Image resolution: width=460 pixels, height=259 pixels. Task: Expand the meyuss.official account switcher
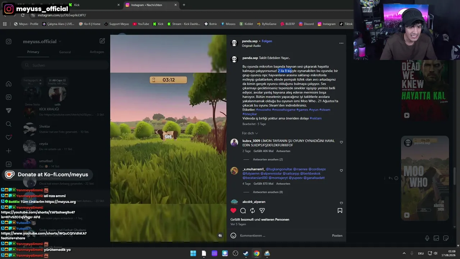(x=42, y=41)
